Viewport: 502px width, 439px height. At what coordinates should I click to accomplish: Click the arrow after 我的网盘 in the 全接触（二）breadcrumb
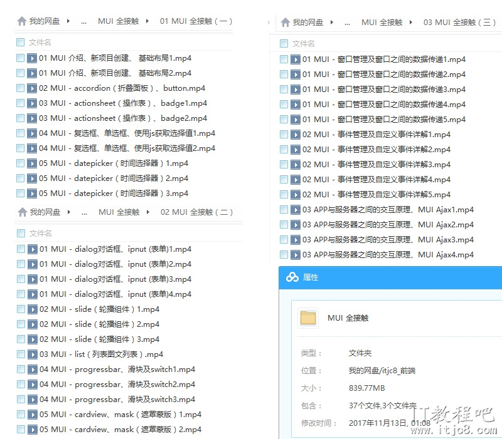69,212
